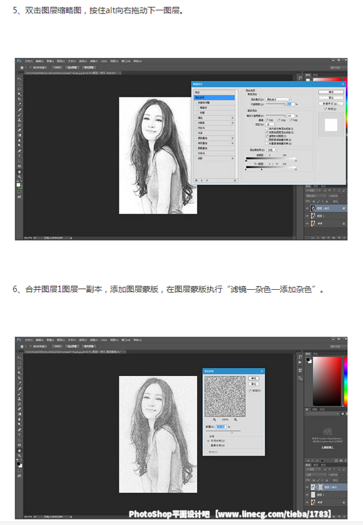Screen dimensions: 363x525
Task: Click layer mask thumbnail in step 6 Layers panel
Action: [321, 487]
